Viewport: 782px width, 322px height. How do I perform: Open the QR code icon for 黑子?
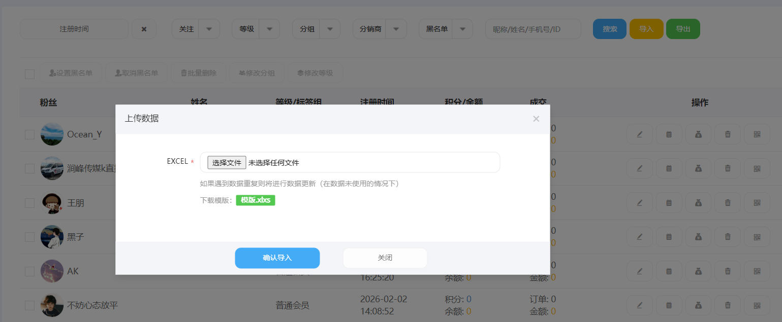point(757,237)
